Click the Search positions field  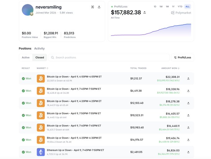109,57
